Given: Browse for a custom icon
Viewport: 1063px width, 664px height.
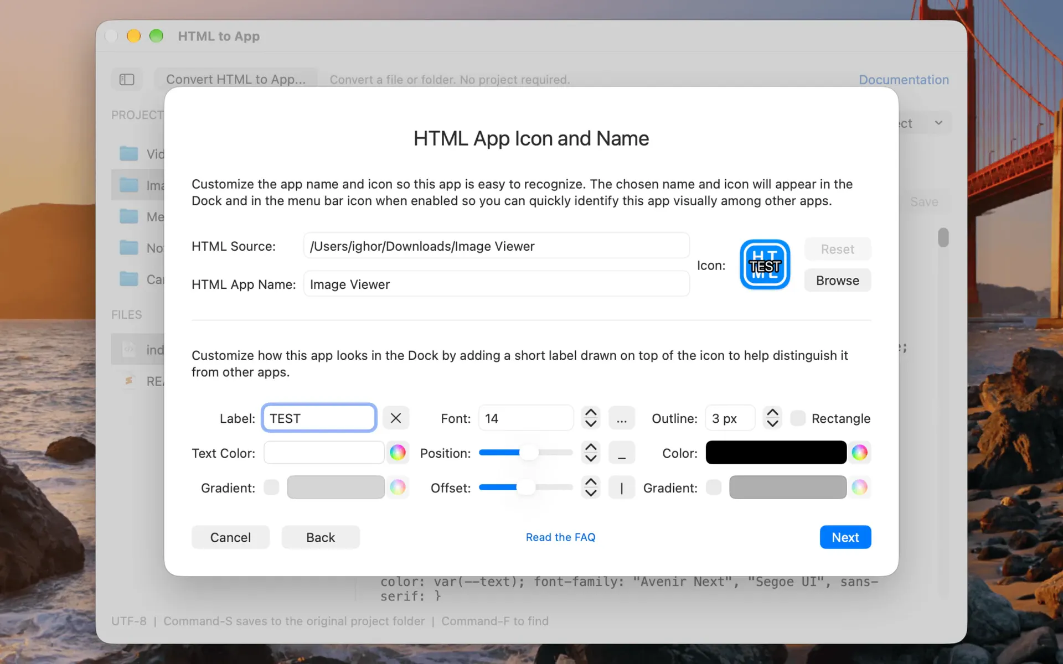Looking at the screenshot, I should pyautogui.click(x=837, y=281).
